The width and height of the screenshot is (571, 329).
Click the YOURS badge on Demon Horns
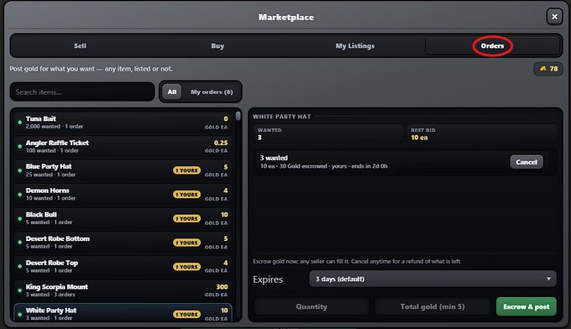(x=186, y=195)
